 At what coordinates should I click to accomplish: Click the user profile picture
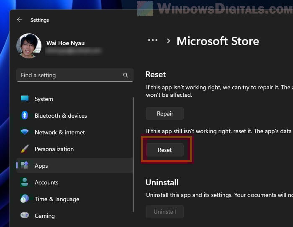pyautogui.click(x=29, y=46)
